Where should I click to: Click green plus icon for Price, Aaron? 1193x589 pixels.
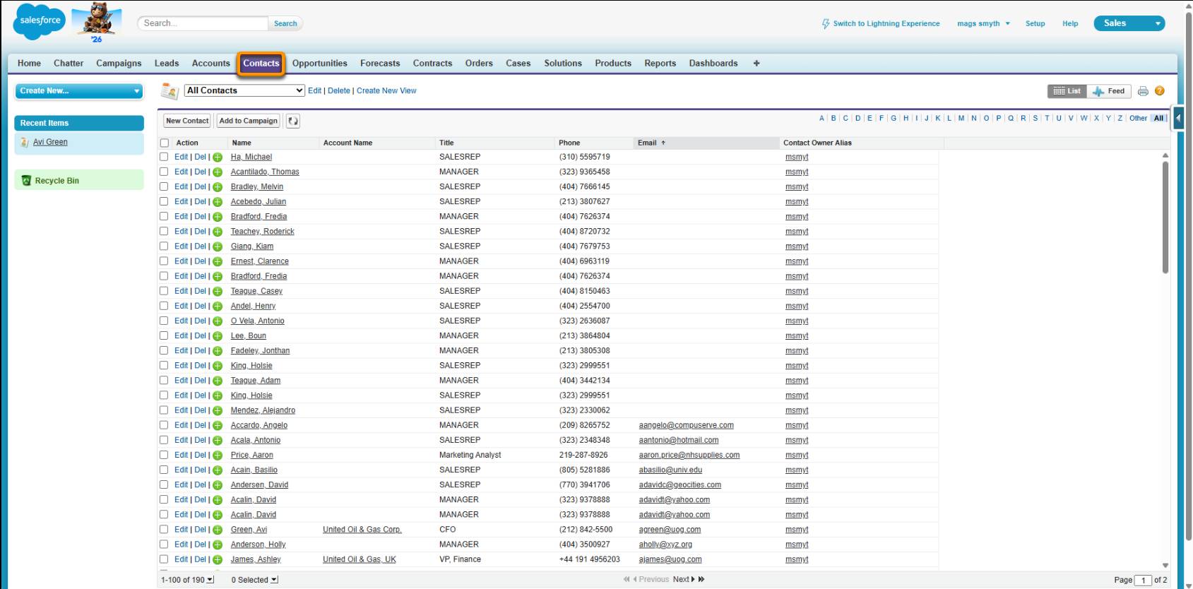click(x=218, y=456)
